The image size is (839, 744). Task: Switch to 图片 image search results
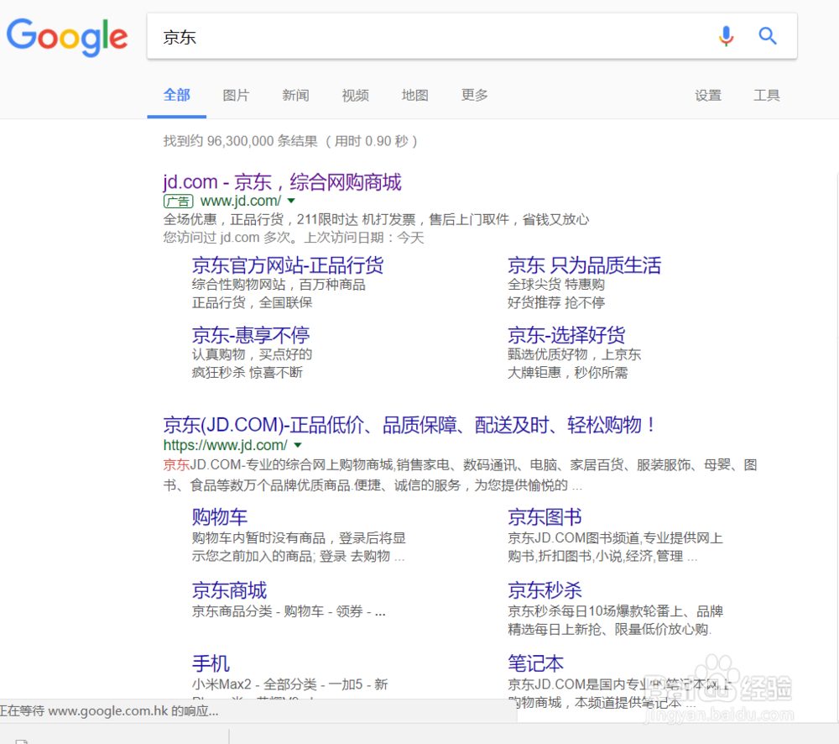(236, 95)
